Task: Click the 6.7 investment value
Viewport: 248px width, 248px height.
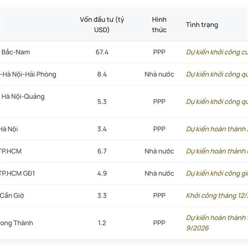Action: pyautogui.click(x=102, y=151)
